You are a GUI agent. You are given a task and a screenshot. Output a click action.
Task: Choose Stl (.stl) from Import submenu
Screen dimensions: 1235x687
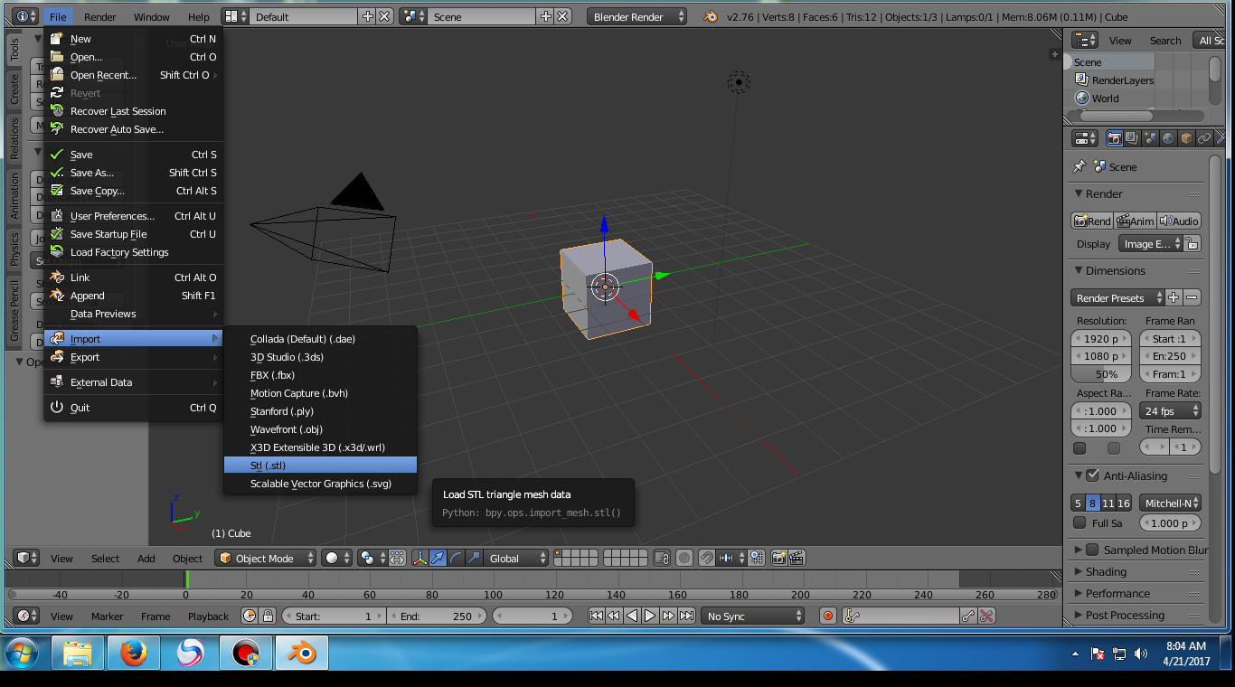pyautogui.click(x=320, y=465)
